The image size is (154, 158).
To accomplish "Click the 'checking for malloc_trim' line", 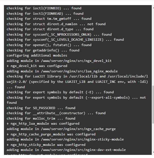I will (41, 118).
